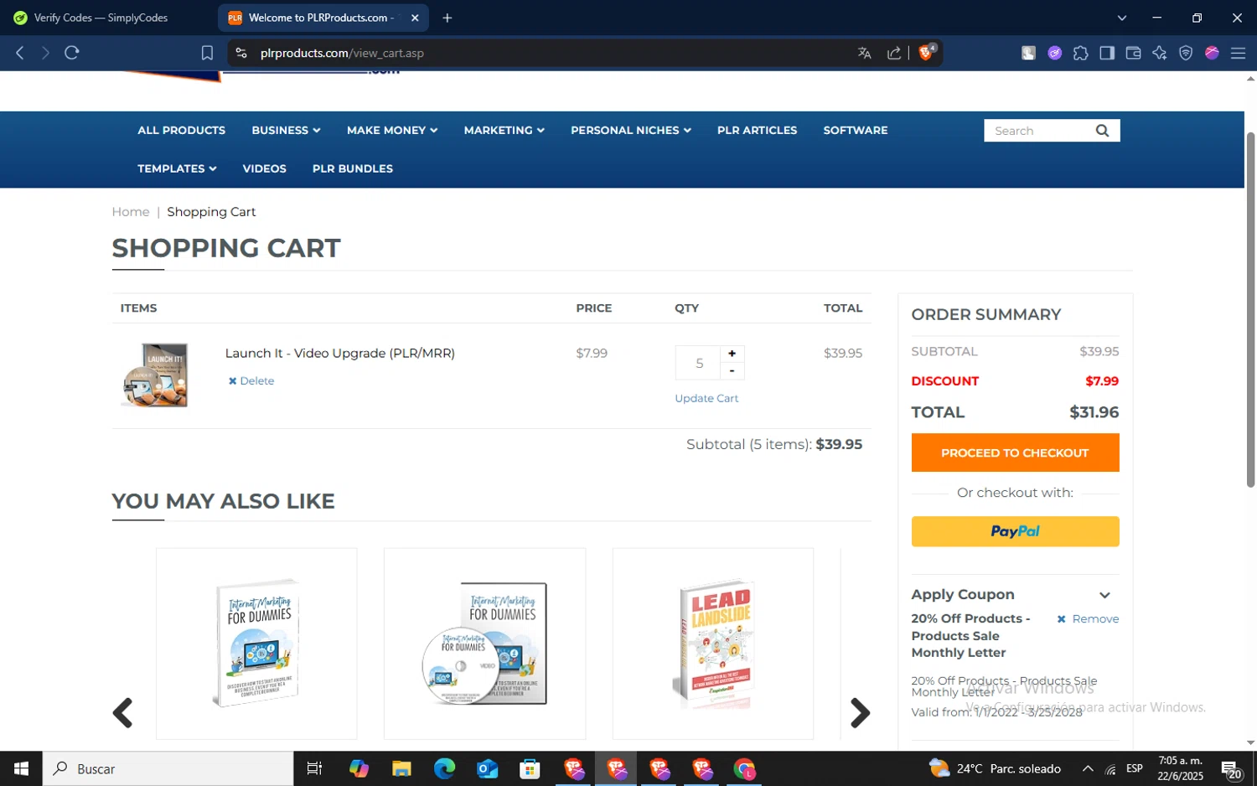
Task: Open the browser hamburger menu
Action: 1238,53
